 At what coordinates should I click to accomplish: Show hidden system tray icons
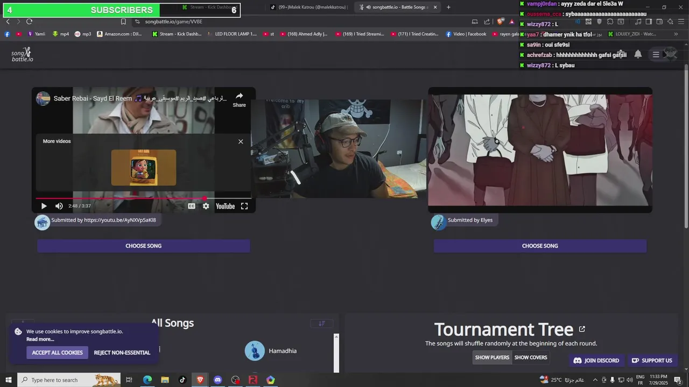(595, 380)
